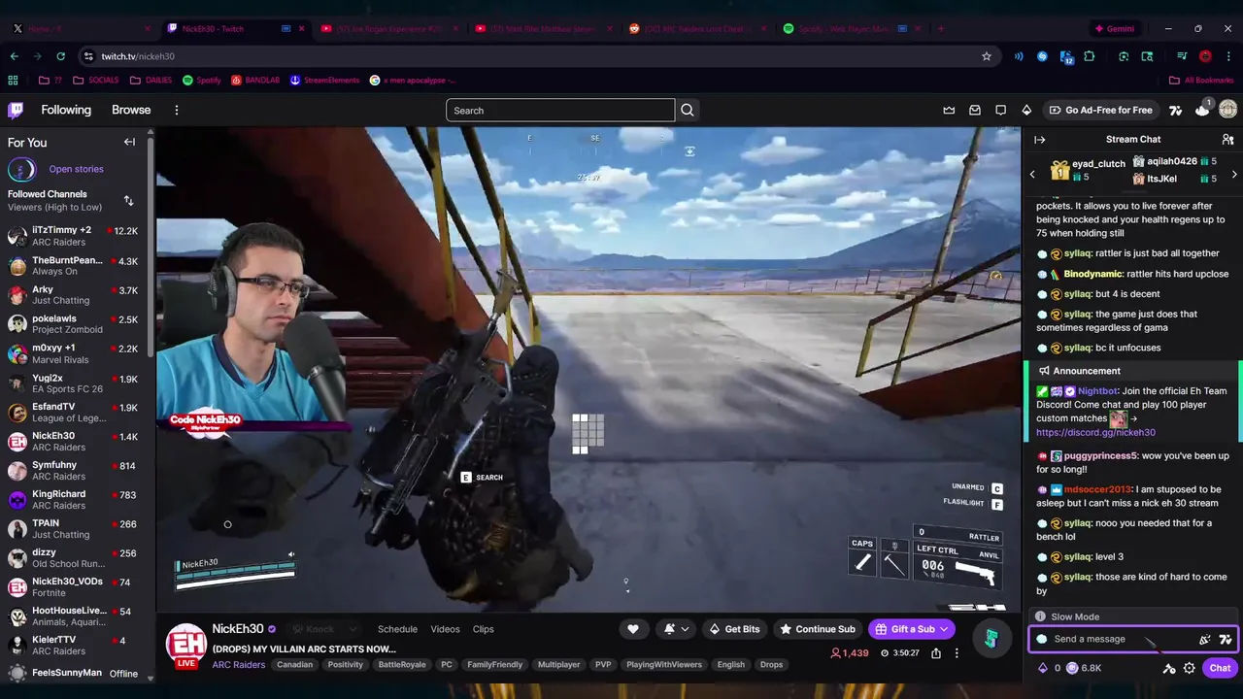1243x699 pixels.
Task: Click the browser address bar URL
Action: (138, 56)
